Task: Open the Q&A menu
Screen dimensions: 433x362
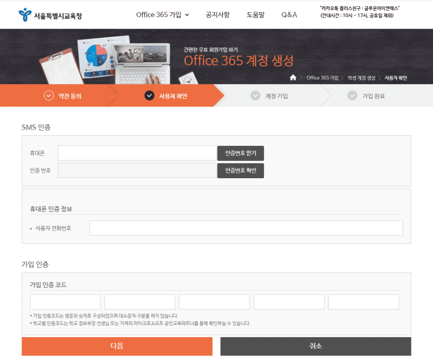Action: (289, 15)
